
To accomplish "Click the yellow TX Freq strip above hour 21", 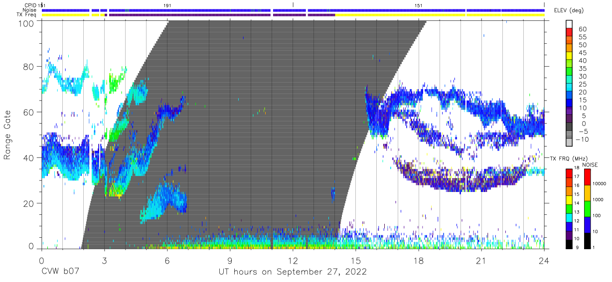I will 481,15.
